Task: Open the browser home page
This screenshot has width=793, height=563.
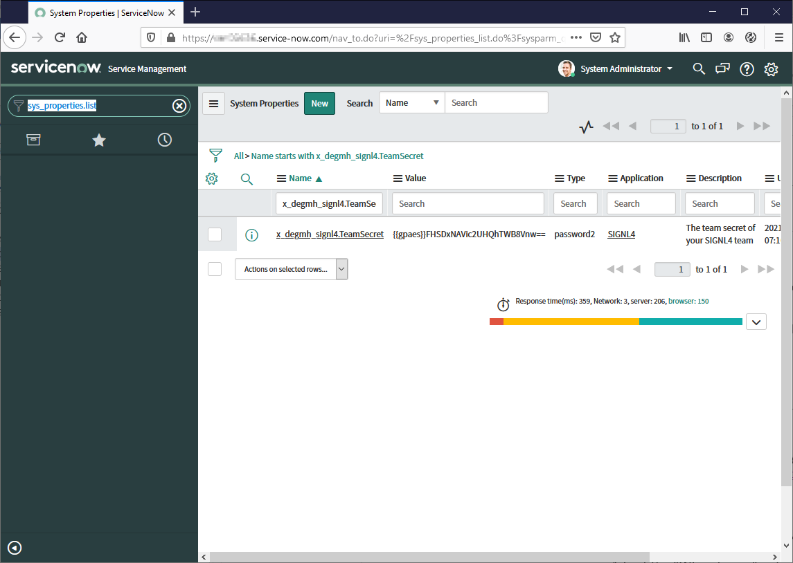Action: 82,37
